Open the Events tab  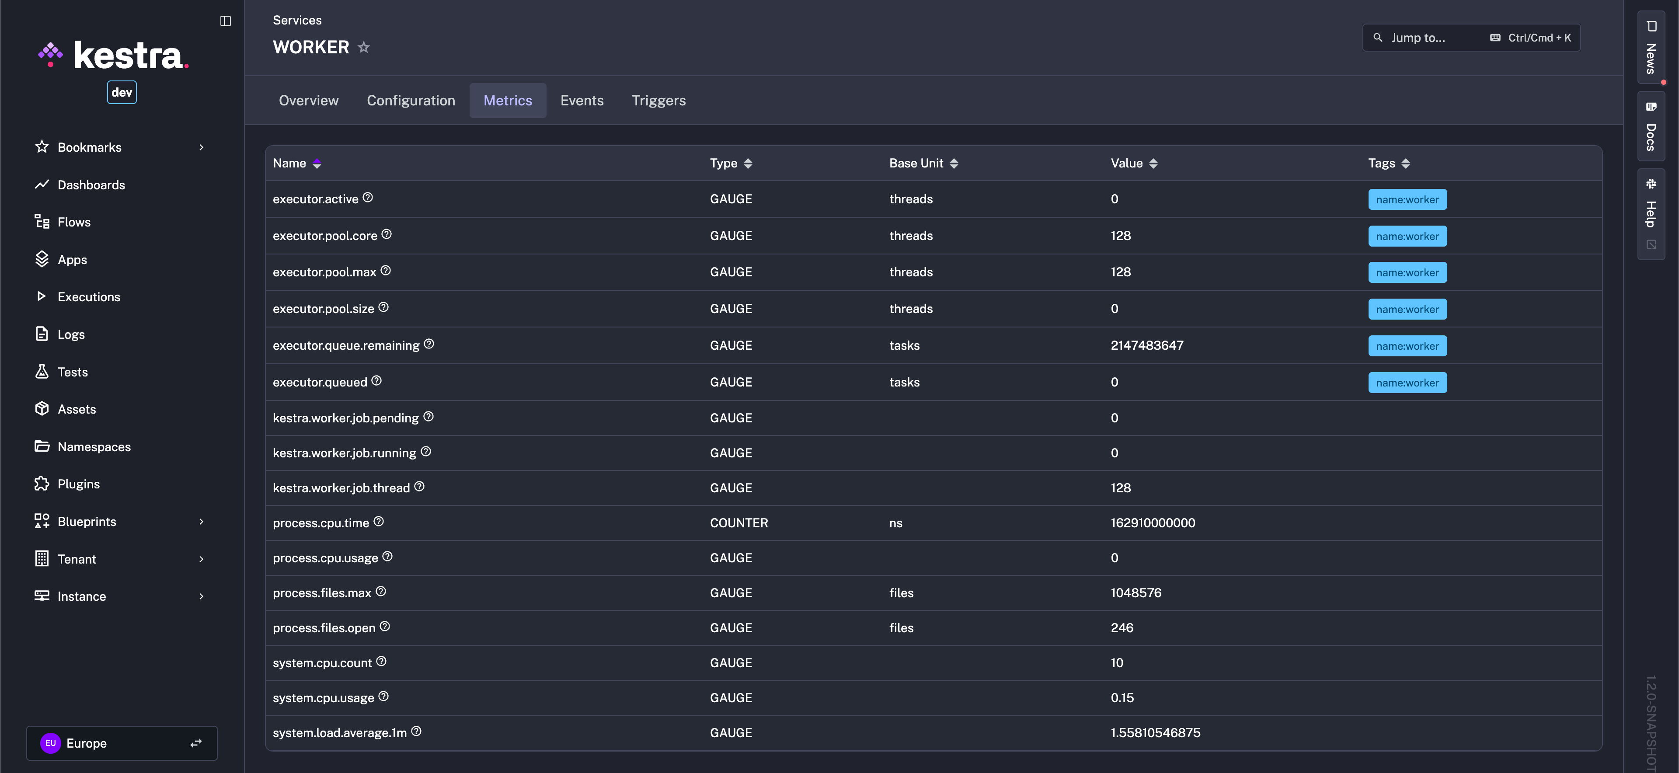click(582, 101)
